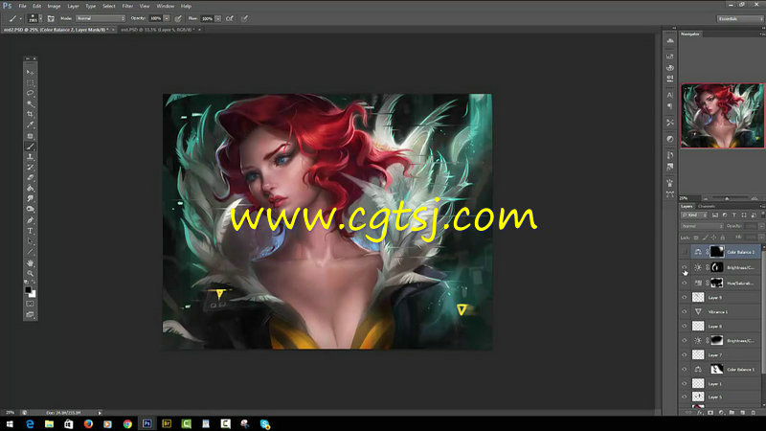This screenshot has height=431, width=766.
Task: Hide the top Brightness/Contrast layer
Action: 685,267
